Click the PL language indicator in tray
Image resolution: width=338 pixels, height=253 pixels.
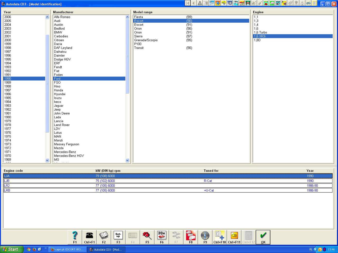[x=311, y=249]
